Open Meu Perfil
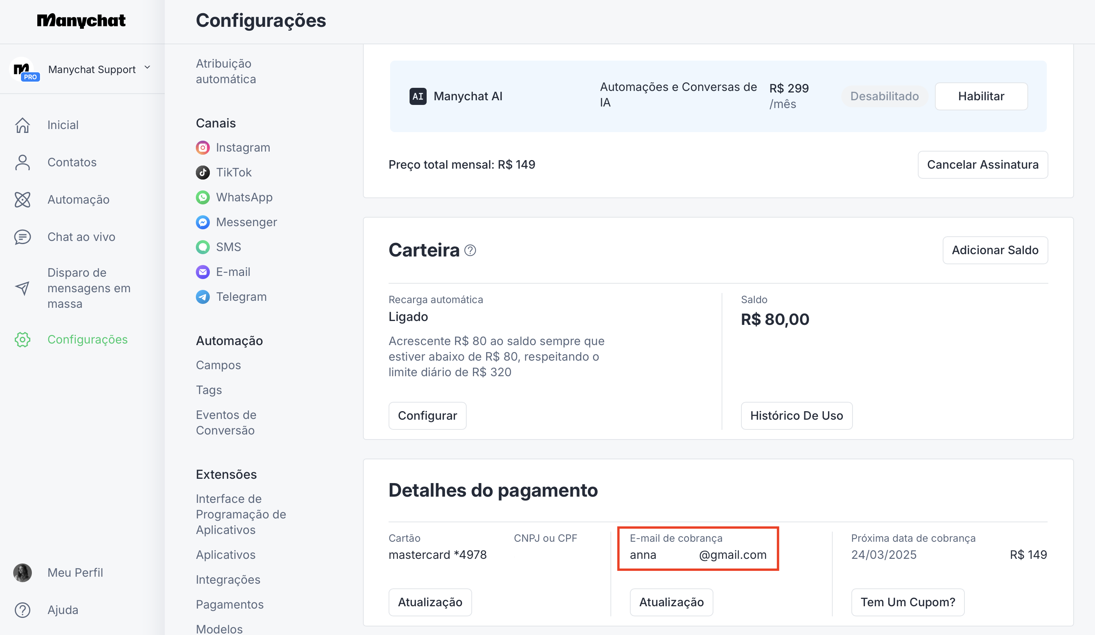This screenshot has height=635, width=1095. point(75,573)
